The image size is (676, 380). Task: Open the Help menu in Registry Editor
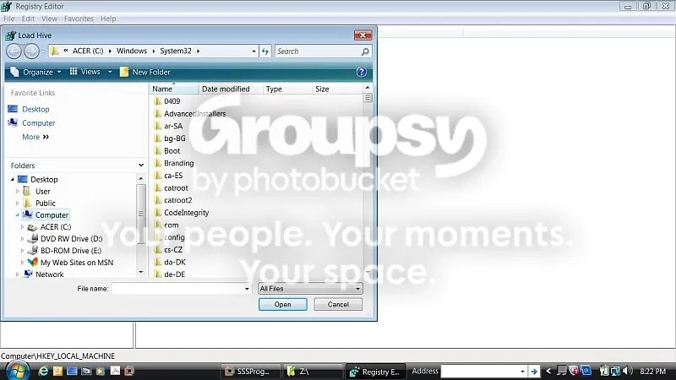(108, 19)
